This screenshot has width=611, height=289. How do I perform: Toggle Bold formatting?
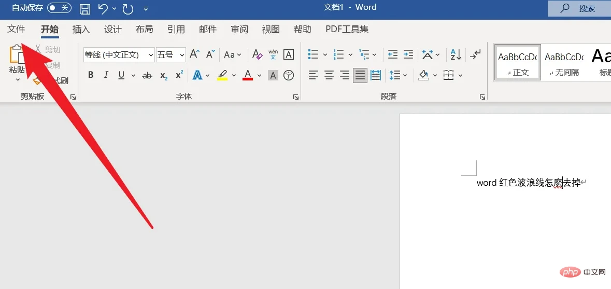click(x=91, y=75)
